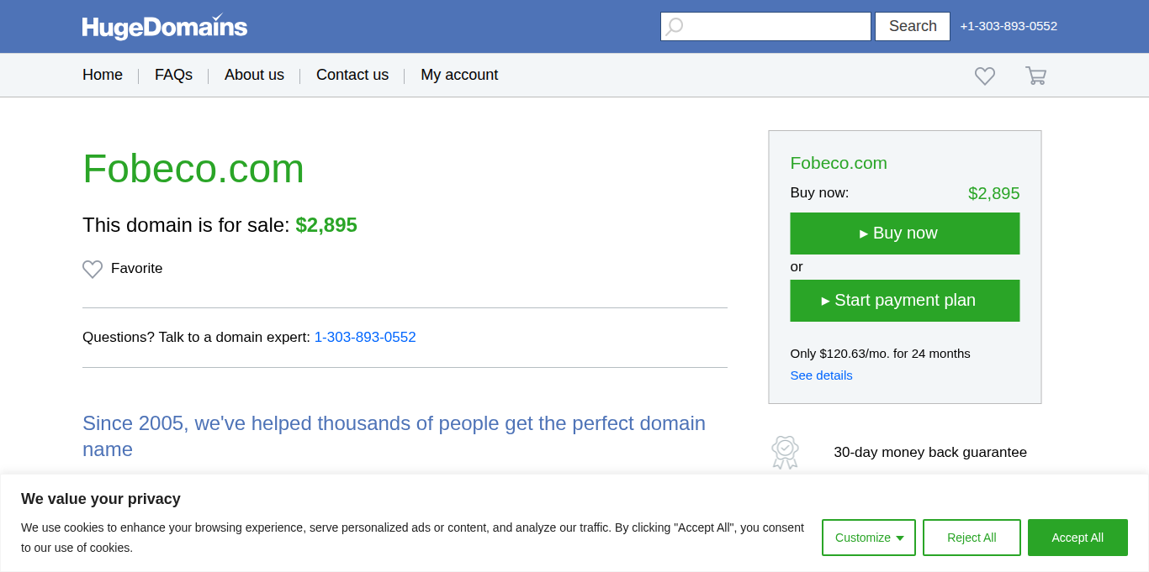Open About us page
The height and width of the screenshot is (572, 1149).
click(x=254, y=75)
